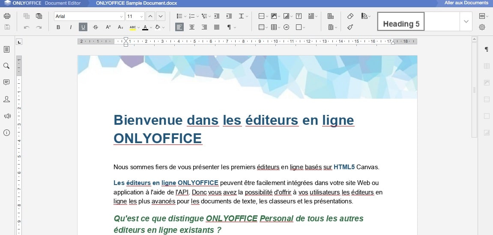Open paragraph settings in right sidebar
Screen dimensions: 493x235
pos(487,49)
